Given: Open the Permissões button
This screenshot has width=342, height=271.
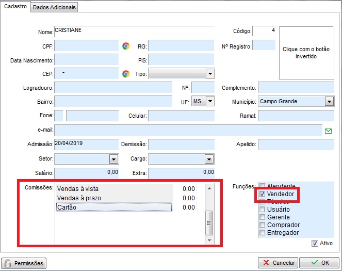Looking at the screenshot, I should pyautogui.click(x=24, y=263).
